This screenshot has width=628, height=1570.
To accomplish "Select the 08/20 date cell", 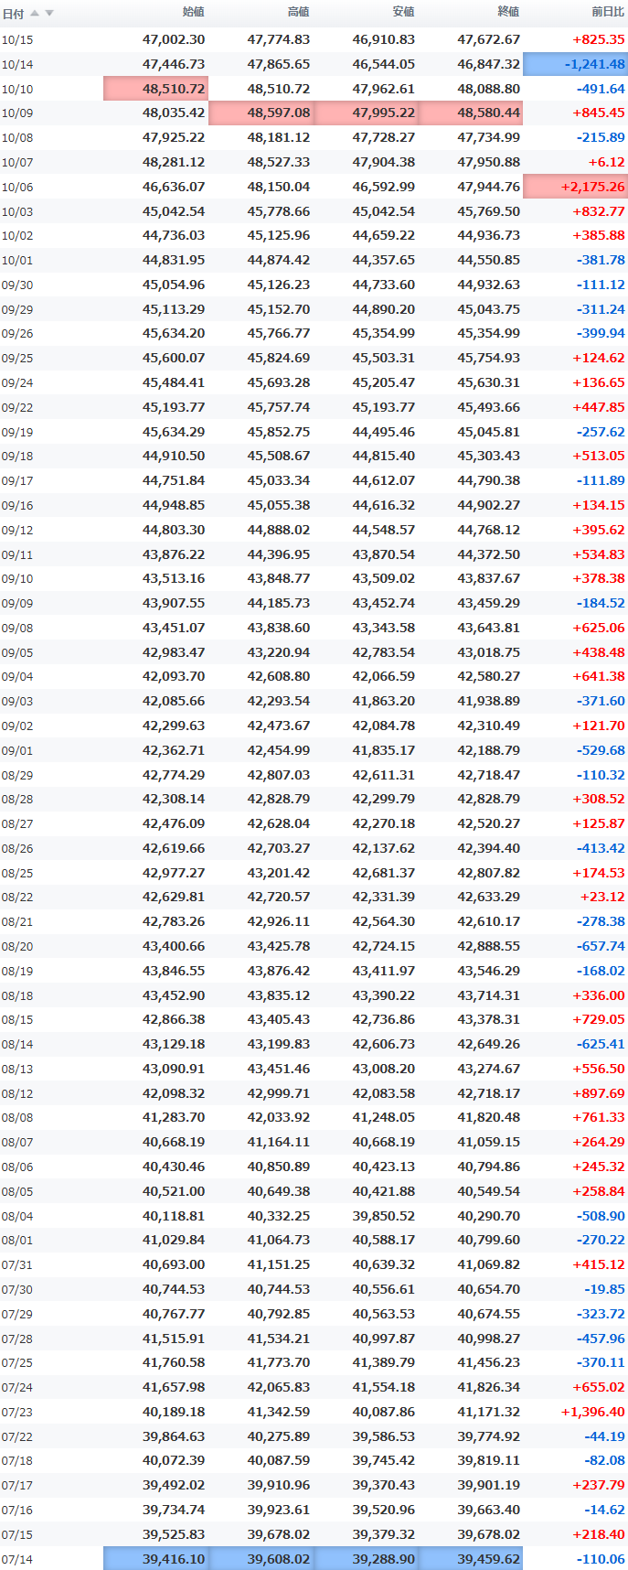I will (x=17, y=946).
